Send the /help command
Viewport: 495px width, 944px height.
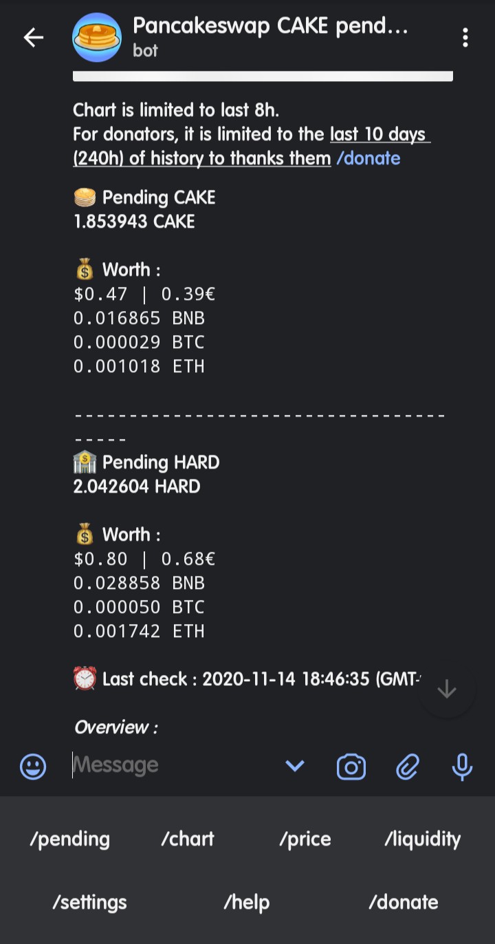click(247, 902)
